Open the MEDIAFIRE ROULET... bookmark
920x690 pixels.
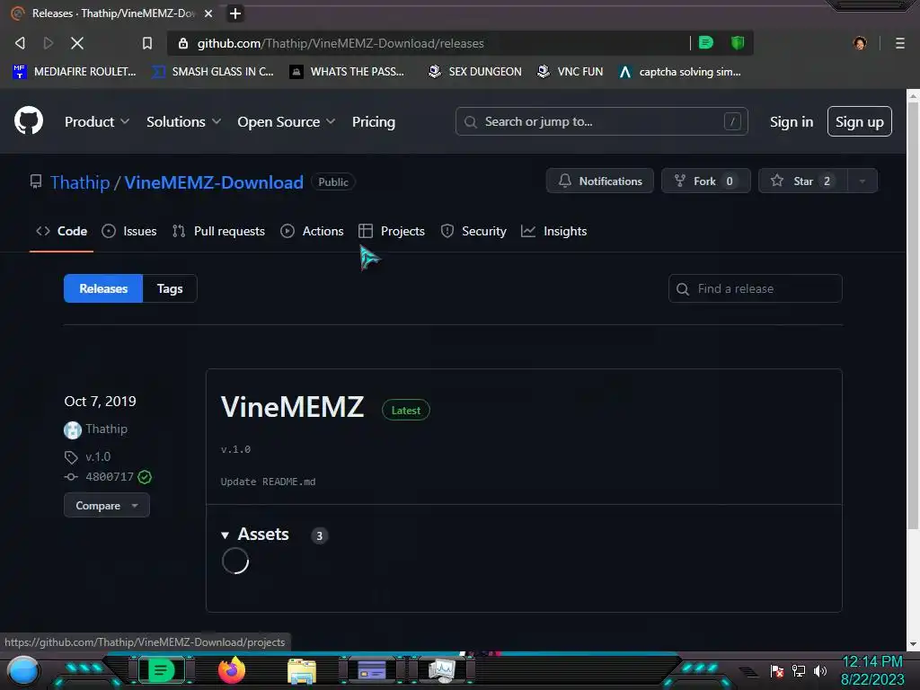tap(74, 72)
